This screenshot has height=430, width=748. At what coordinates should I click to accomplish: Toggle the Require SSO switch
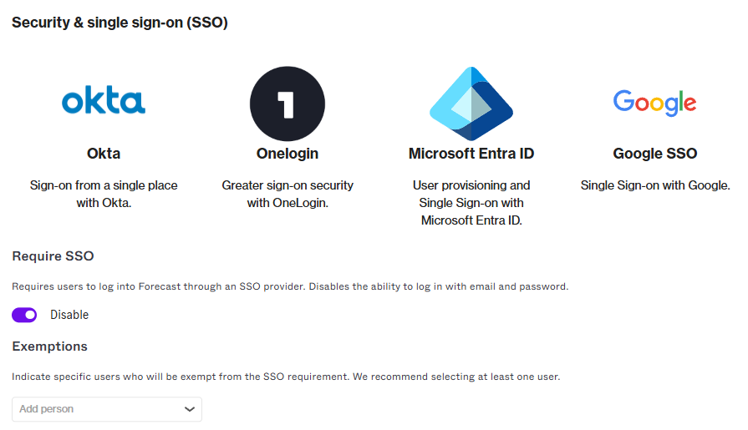tap(24, 315)
